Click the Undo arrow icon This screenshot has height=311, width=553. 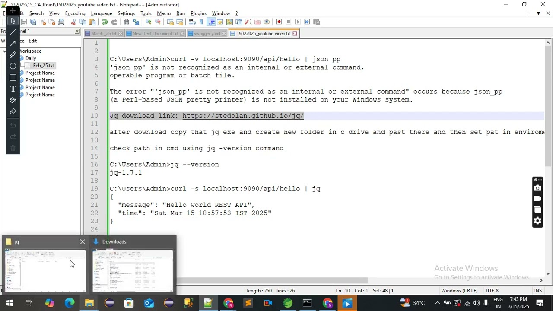click(105, 22)
